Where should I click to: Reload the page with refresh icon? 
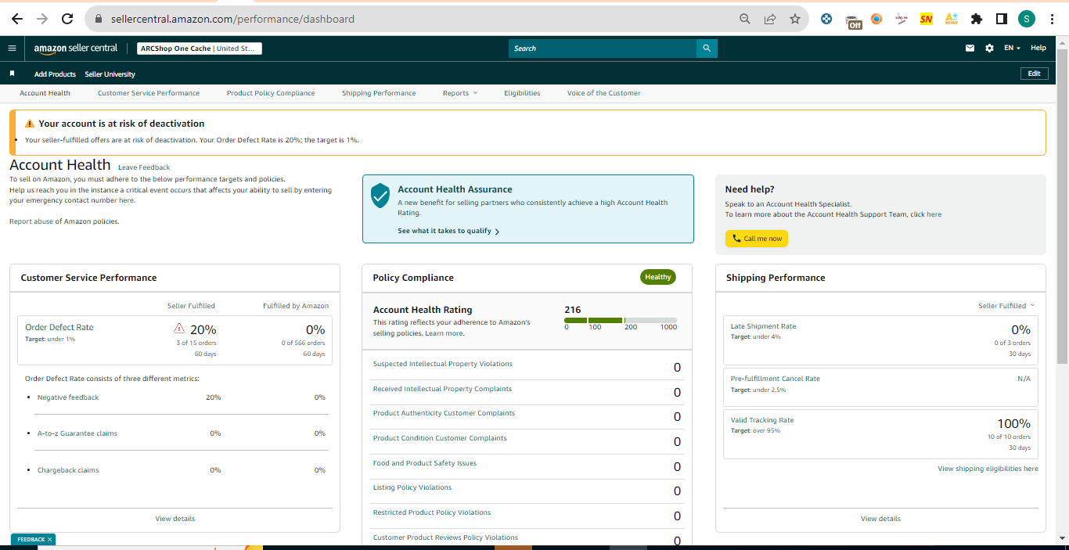click(x=67, y=19)
